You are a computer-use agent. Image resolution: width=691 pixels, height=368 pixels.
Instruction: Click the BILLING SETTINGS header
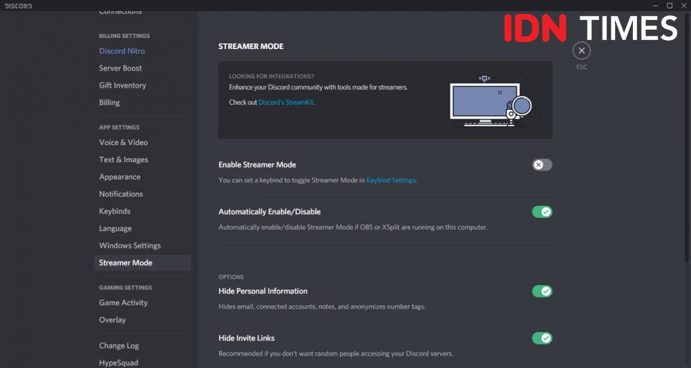coord(124,36)
